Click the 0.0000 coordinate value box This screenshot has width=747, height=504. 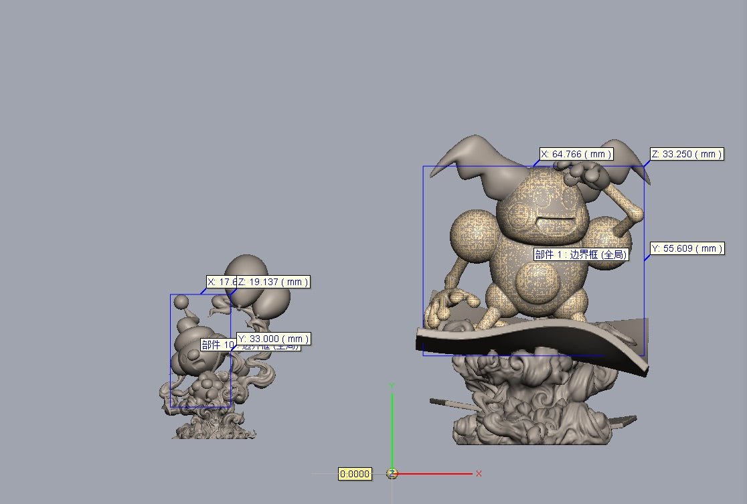355,474
